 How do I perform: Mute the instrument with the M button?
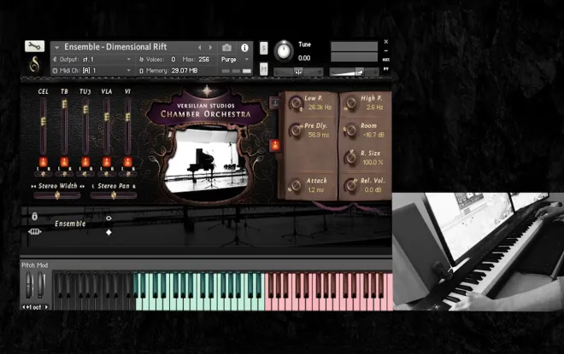tap(264, 69)
